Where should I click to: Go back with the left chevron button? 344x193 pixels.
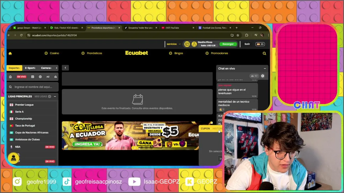[65, 68]
